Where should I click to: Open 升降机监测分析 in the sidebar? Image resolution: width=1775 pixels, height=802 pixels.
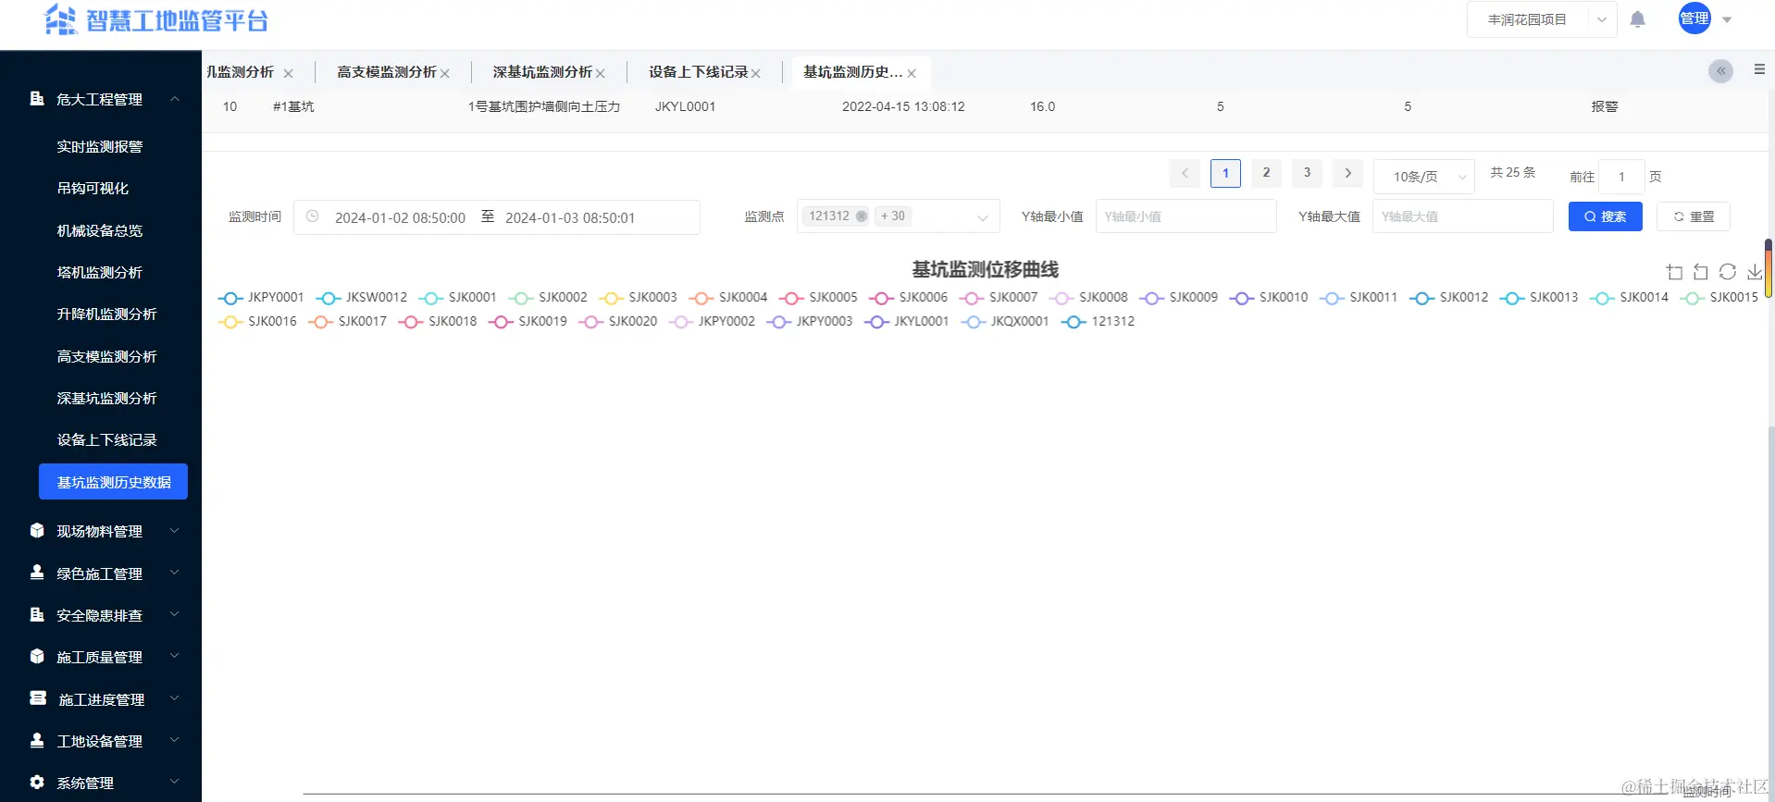pyautogui.click(x=107, y=314)
